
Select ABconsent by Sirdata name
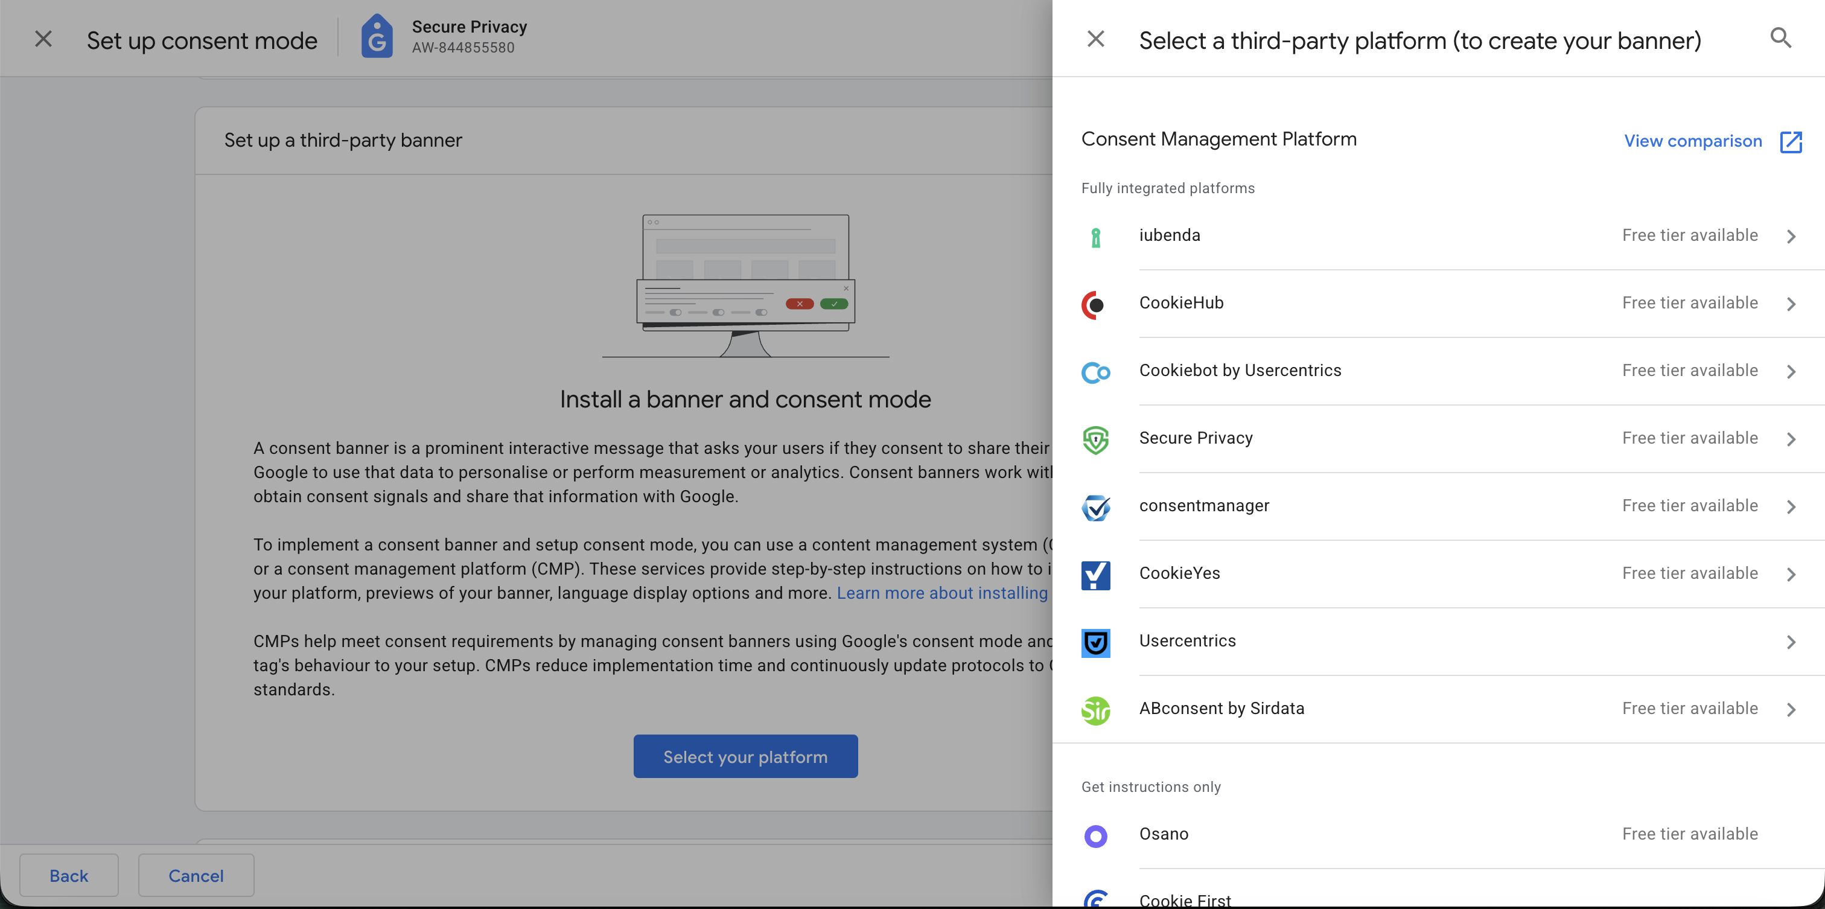[1221, 709]
